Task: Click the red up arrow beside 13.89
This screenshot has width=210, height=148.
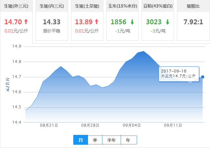Action: coord(97,21)
